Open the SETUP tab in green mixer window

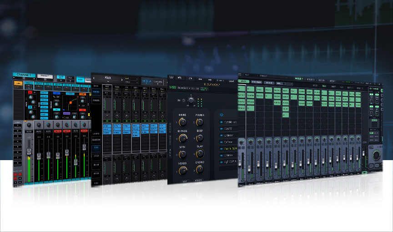click(333, 81)
